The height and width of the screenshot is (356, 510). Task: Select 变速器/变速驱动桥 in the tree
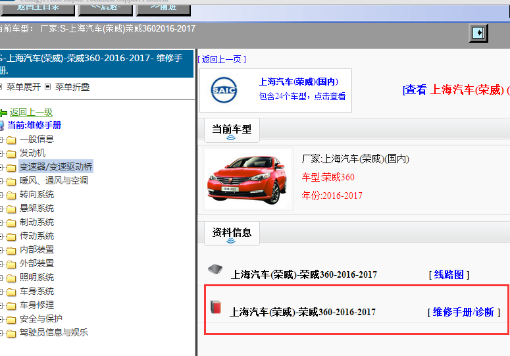pos(56,166)
